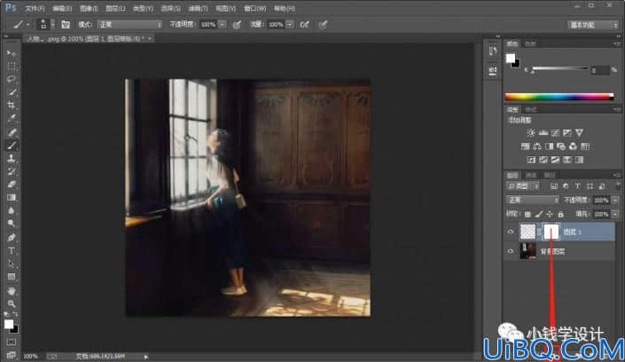This screenshot has width=625, height=362.
Task: Select the Zoom tool
Action: pyautogui.click(x=12, y=303)
